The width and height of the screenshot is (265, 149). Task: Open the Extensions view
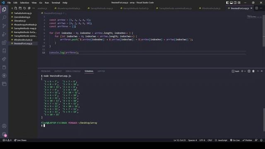click(x=4, y=42)
